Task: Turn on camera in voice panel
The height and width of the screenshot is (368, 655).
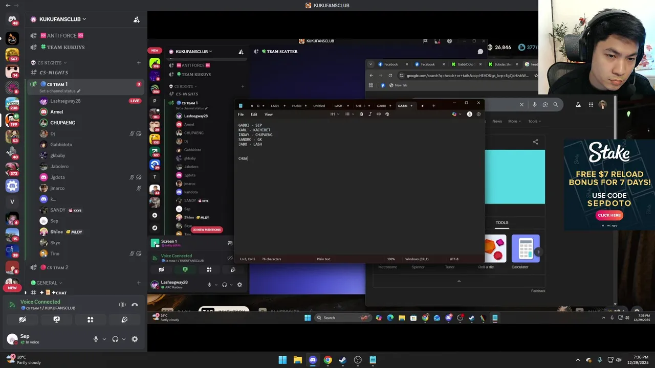Action: [x=23, y=319]
